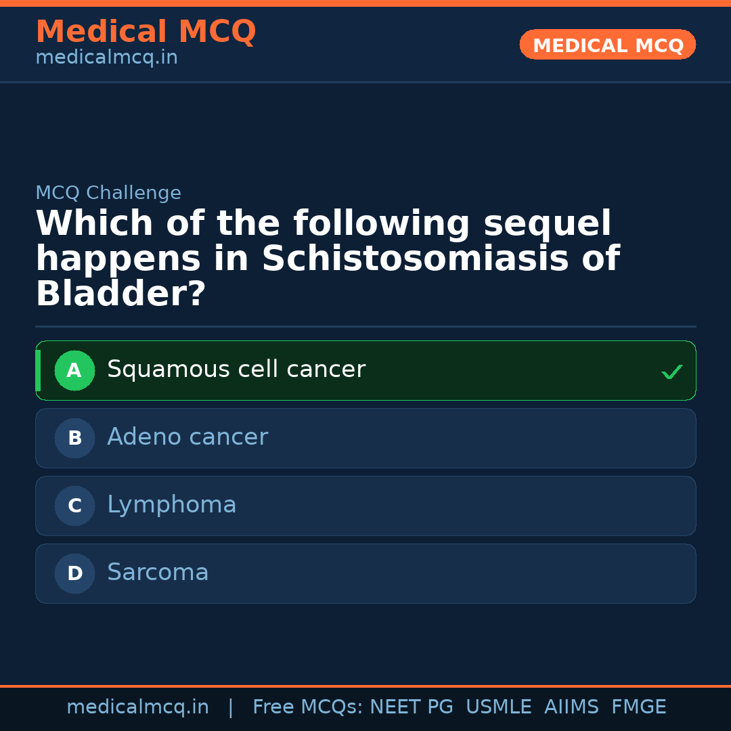Image resolution: width=731 pixels, height=731 pixels.
Task: Click the Medical MCQ header title
Action: pyautogui.click(x=146, y=32)
